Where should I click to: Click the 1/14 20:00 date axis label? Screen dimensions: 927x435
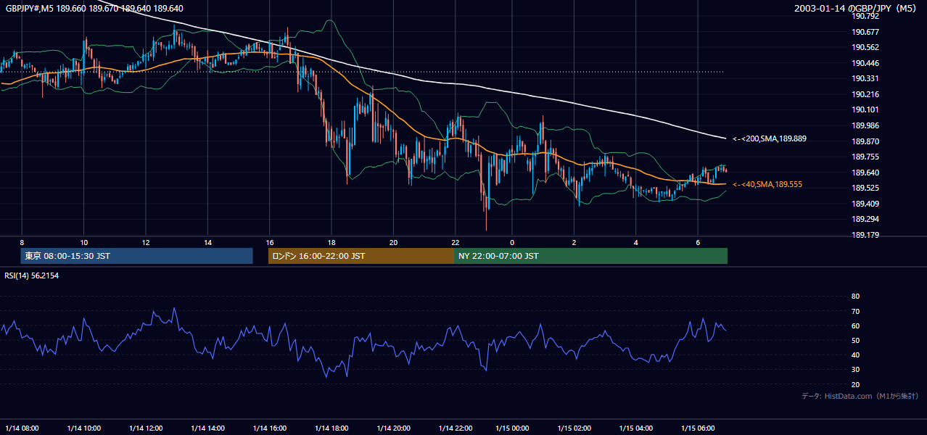(x=393, y=428)
